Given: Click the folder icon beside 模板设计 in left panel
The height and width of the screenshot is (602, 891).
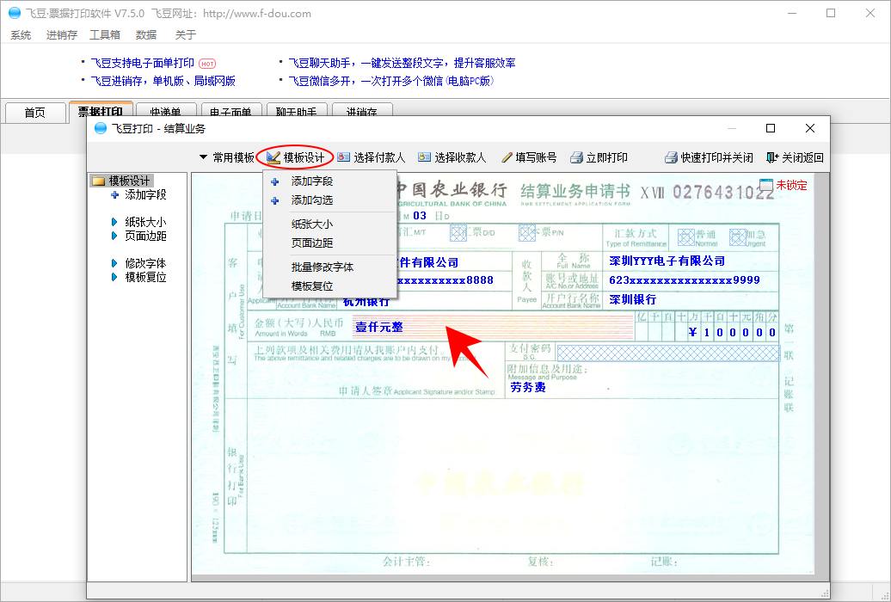Looking at the screenshot, I should 98,181.
